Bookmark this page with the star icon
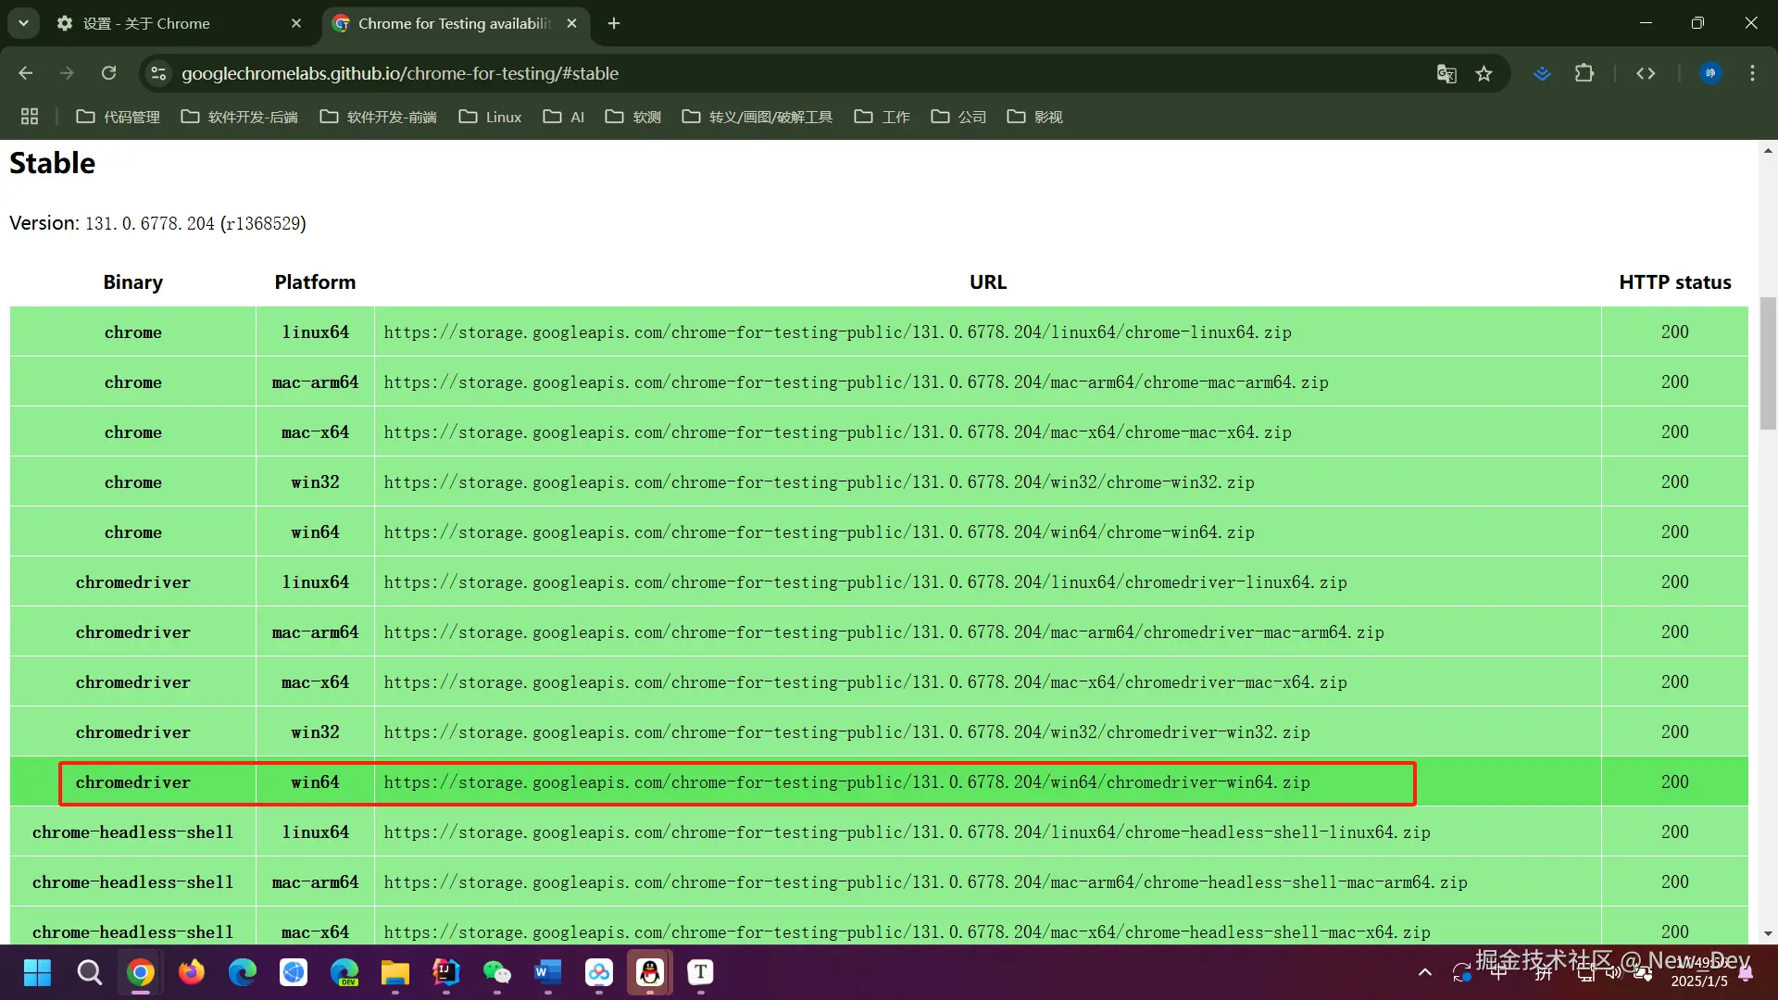This screenshot has height=1000, width=1778. [x=1484, y=74]
